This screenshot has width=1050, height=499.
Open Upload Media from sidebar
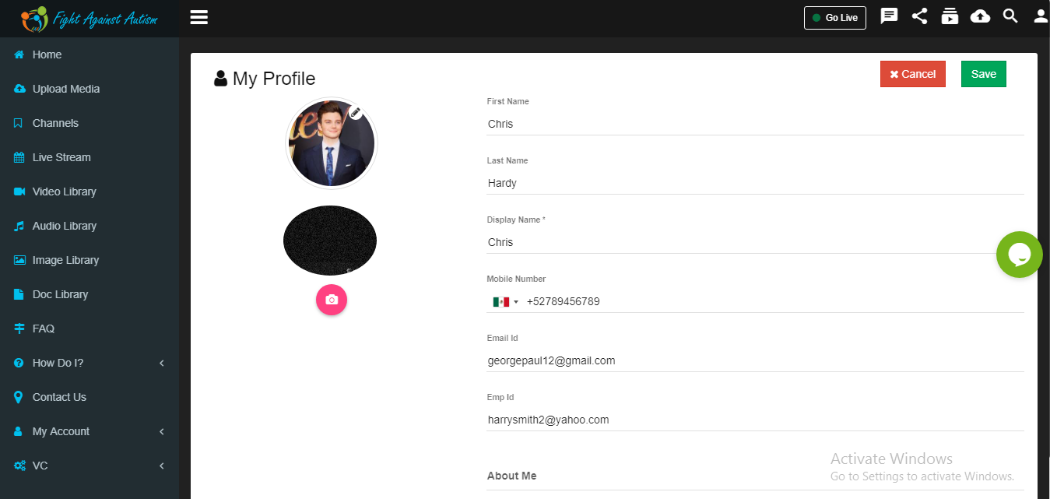click(x=90, y=89)
